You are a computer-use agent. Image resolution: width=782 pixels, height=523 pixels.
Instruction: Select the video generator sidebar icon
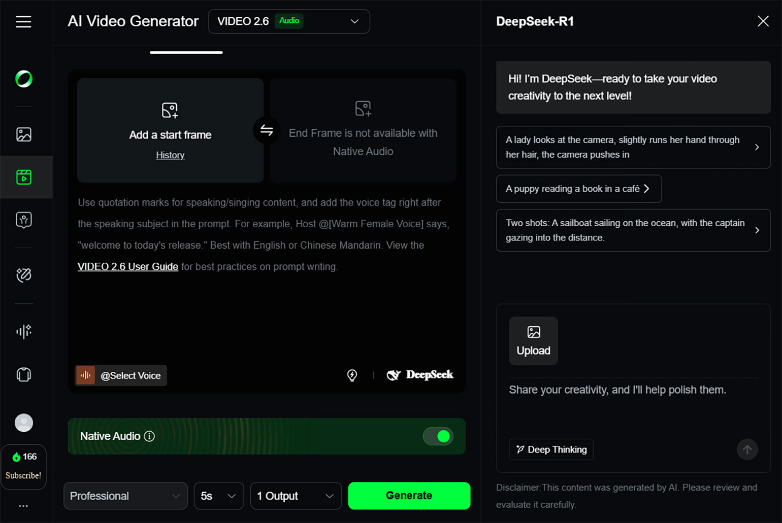pos(24,177)
